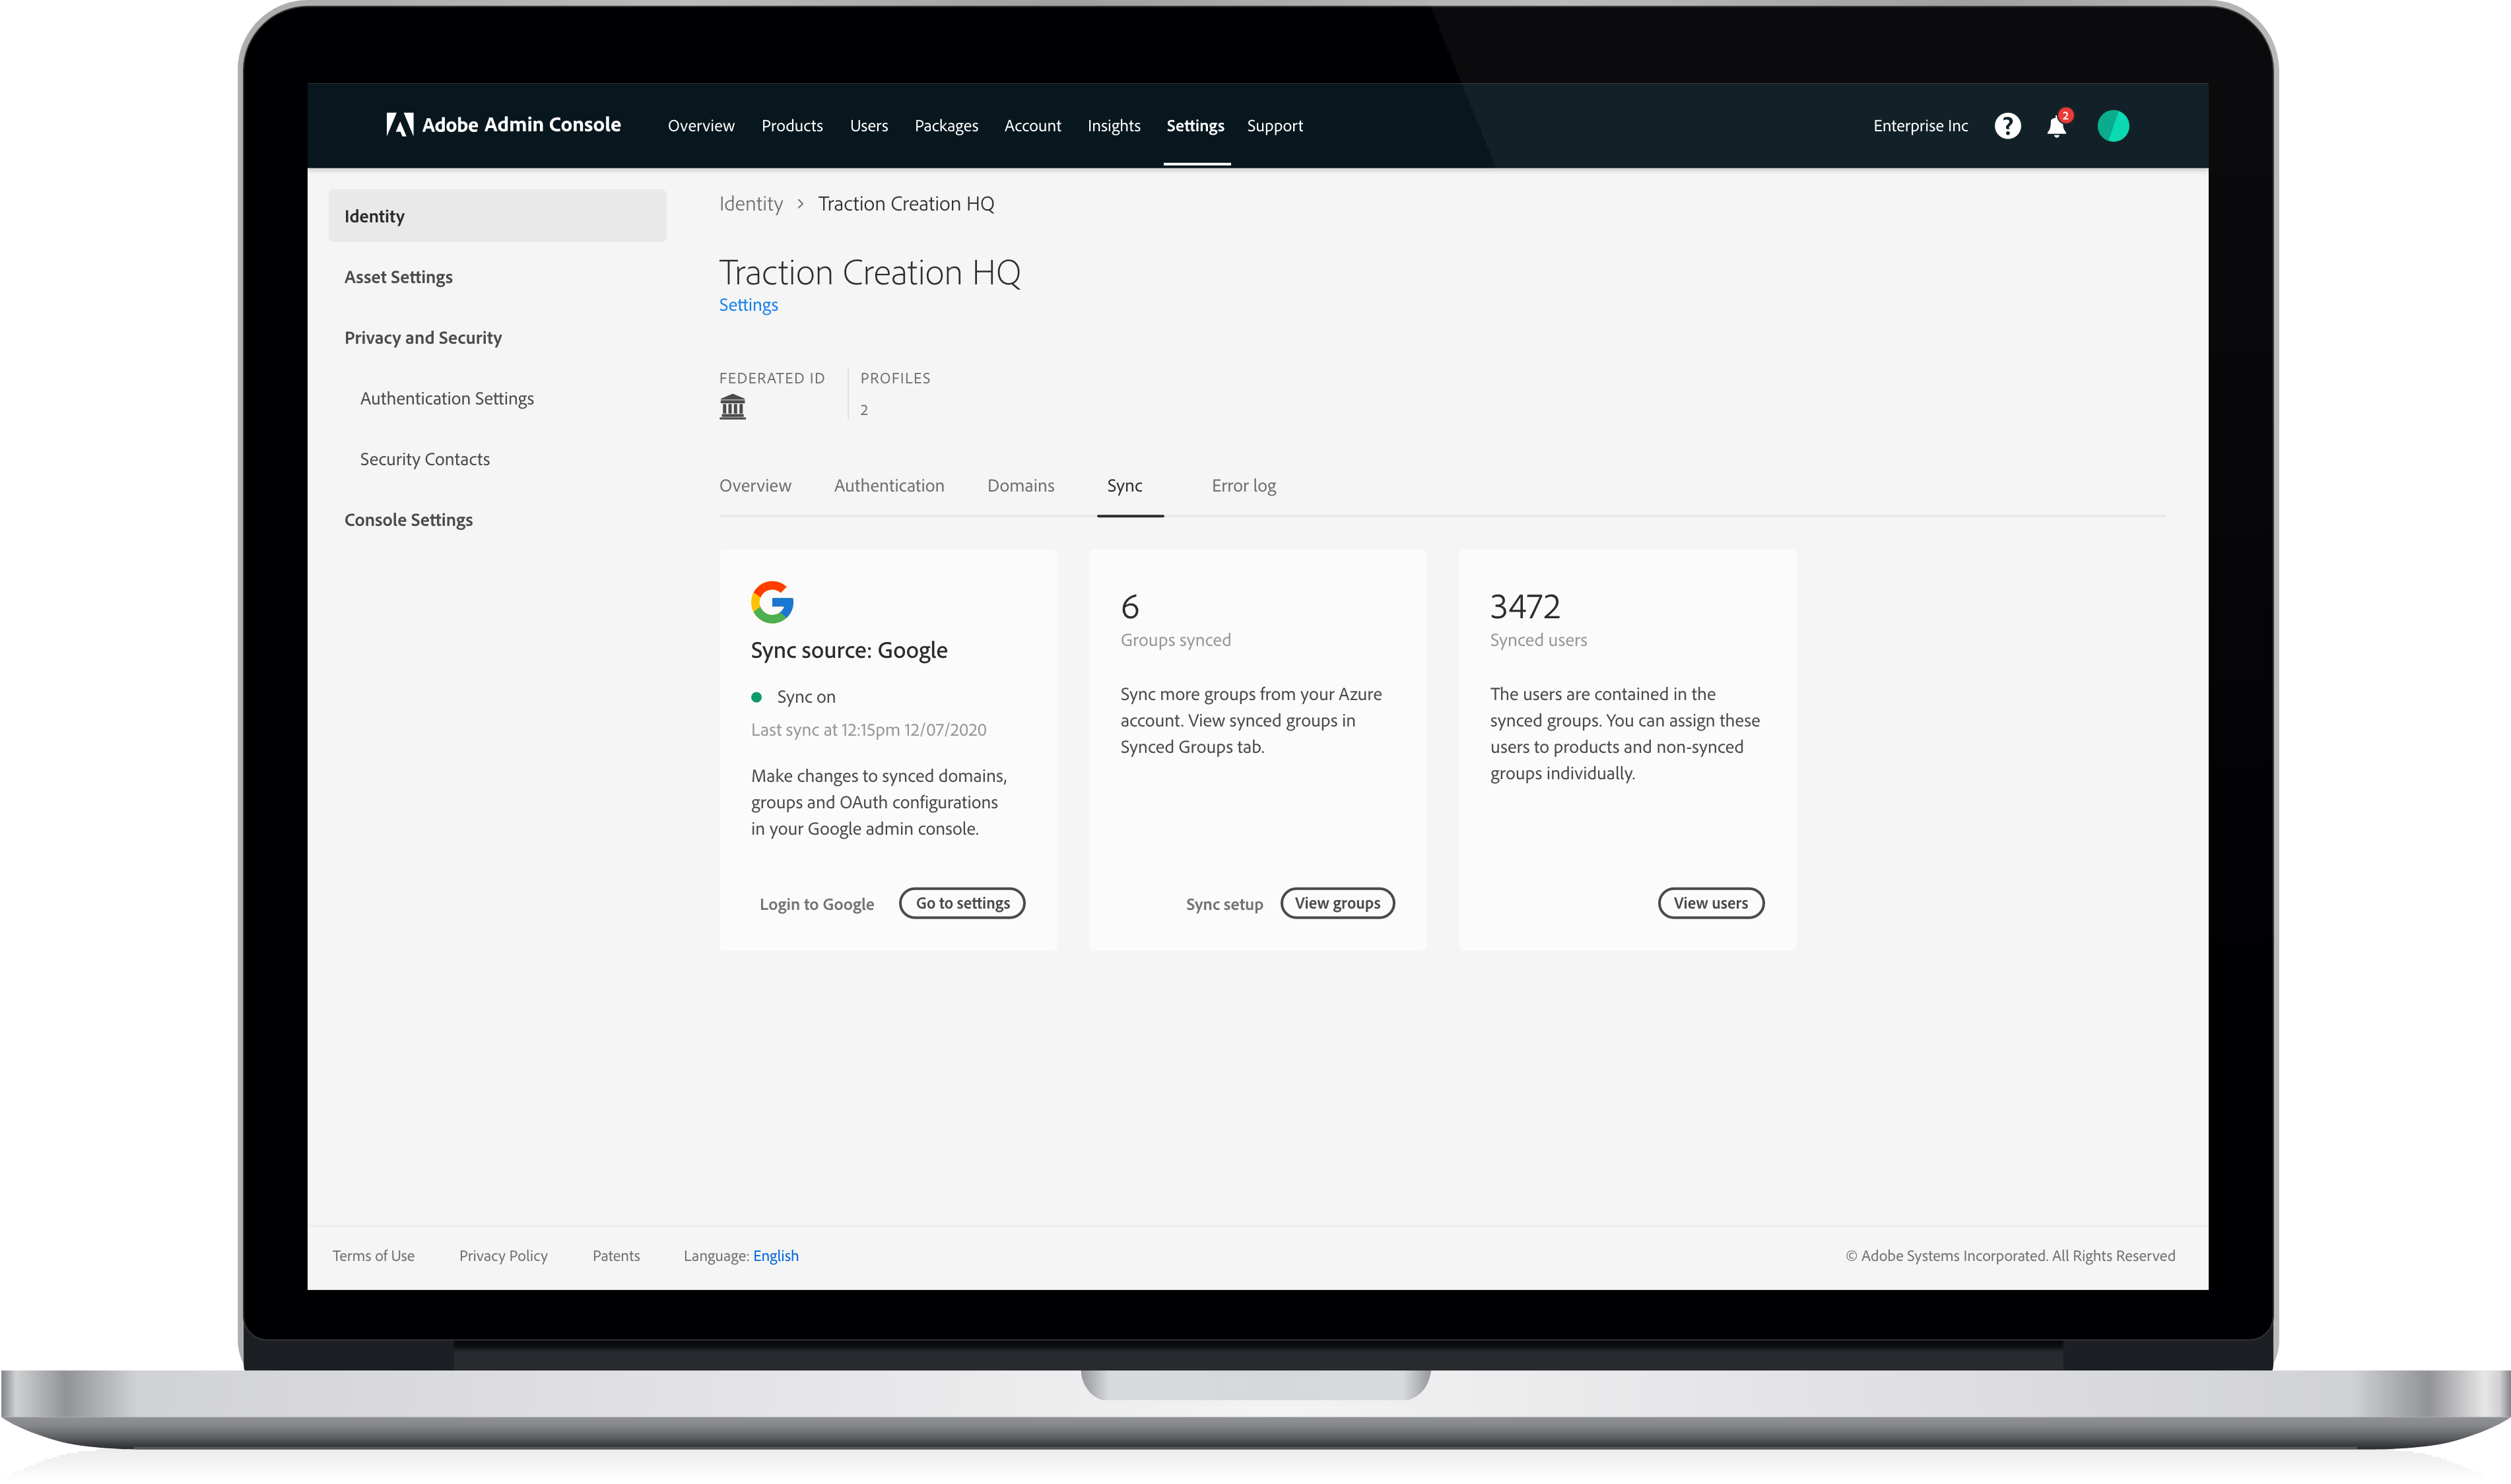Open Patents footer link
Screen dimensions: 2511x1484
(x=617, y=1256)
